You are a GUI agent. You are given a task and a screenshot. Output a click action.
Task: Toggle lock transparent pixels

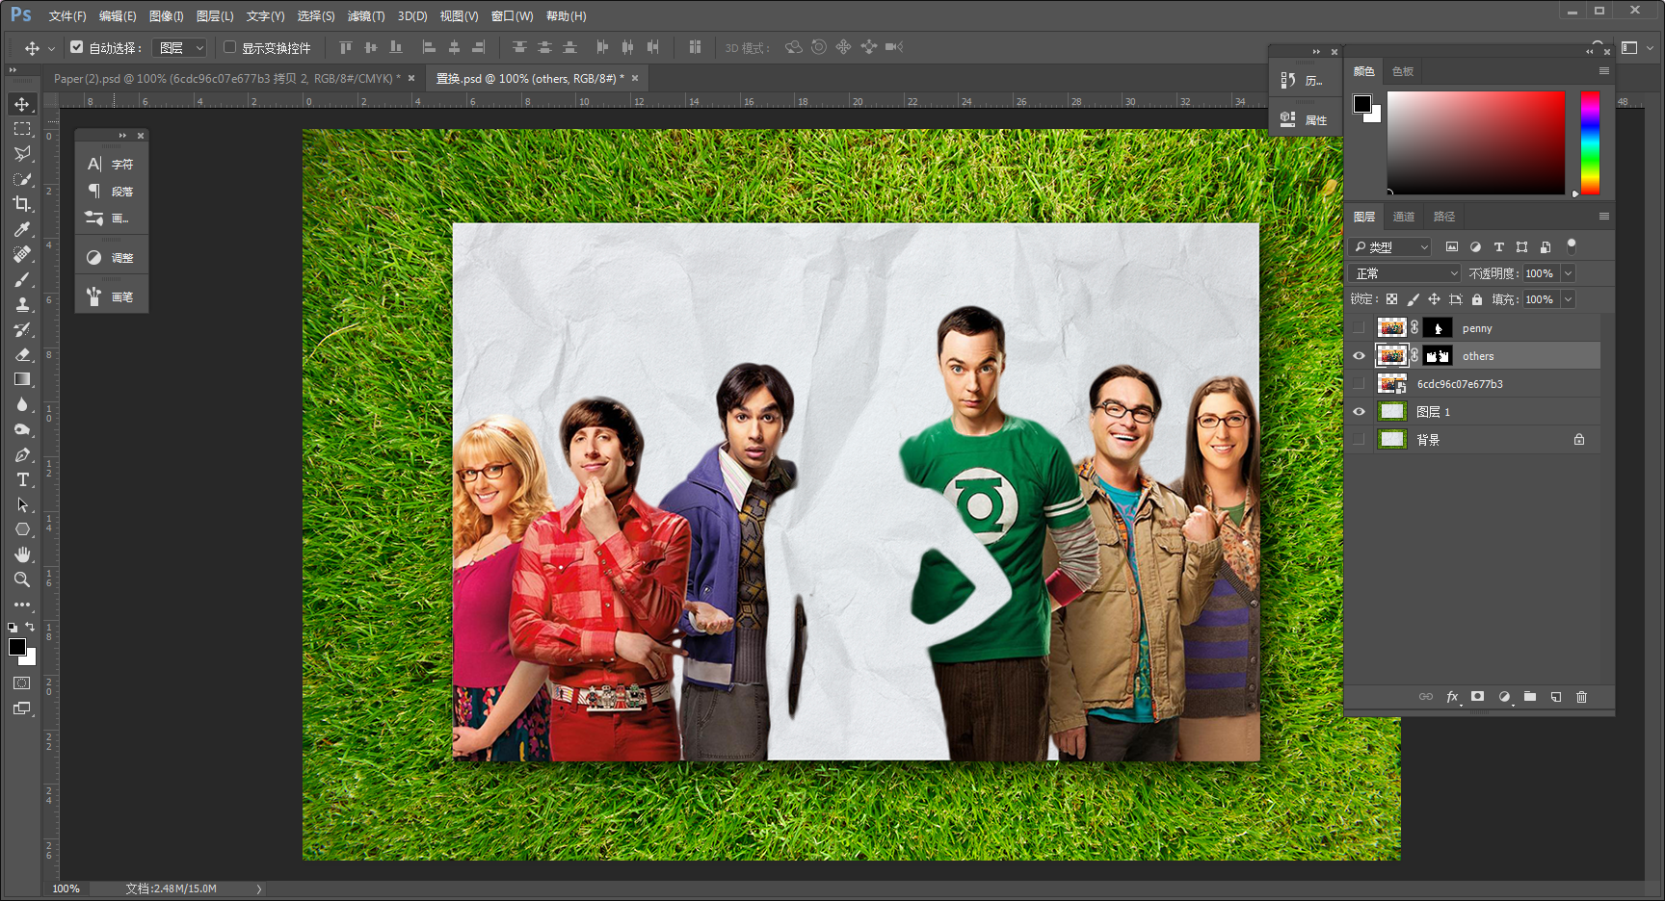coord(1391,299)
